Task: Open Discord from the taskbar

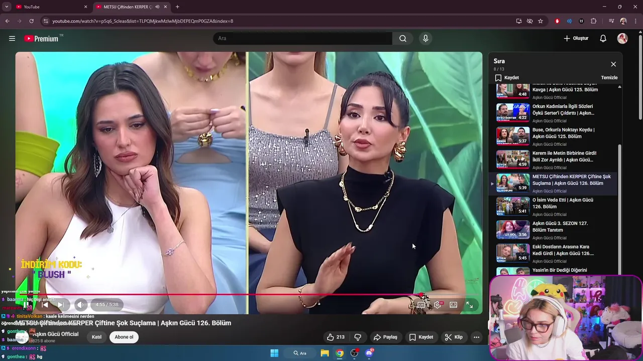Action: (x=370, y=353)
